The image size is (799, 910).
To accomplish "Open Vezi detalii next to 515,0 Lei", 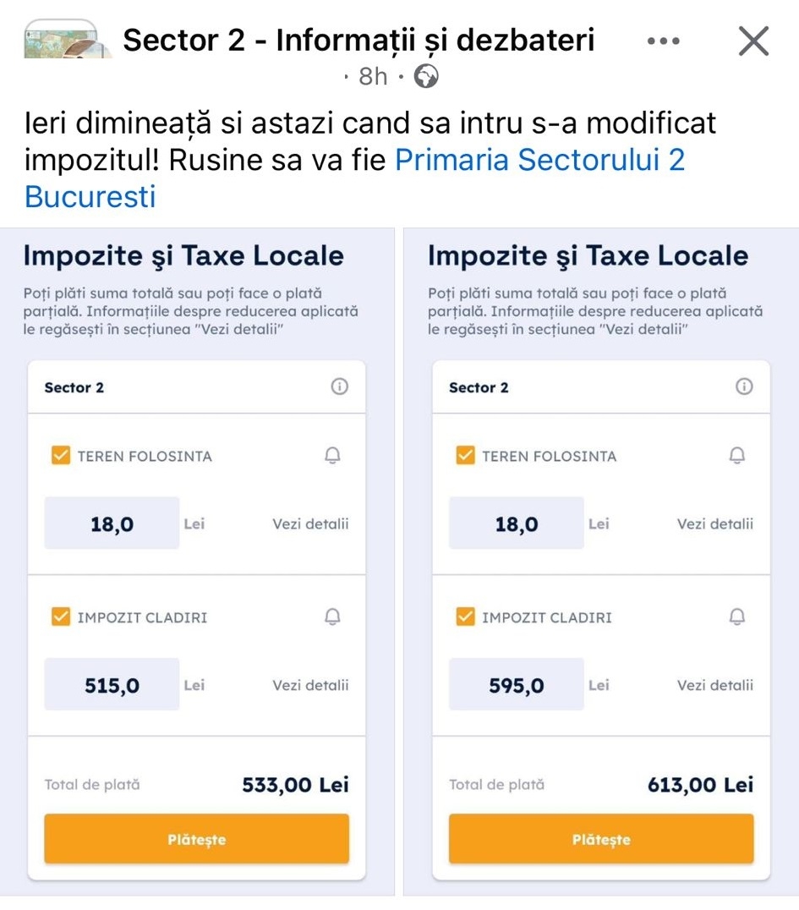I will (310, 686).
